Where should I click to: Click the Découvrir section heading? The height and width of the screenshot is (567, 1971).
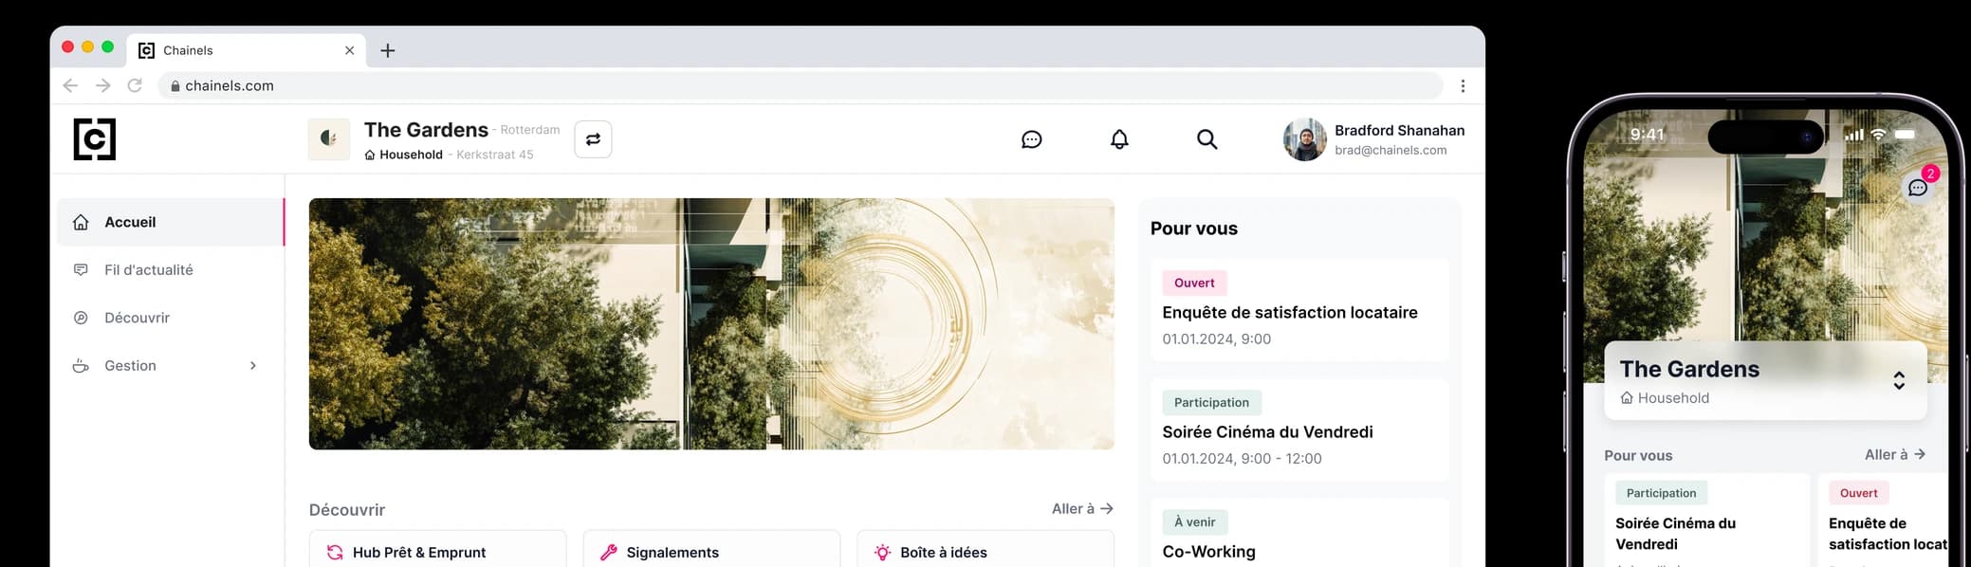pyautogui.click(x=347, y=510)
